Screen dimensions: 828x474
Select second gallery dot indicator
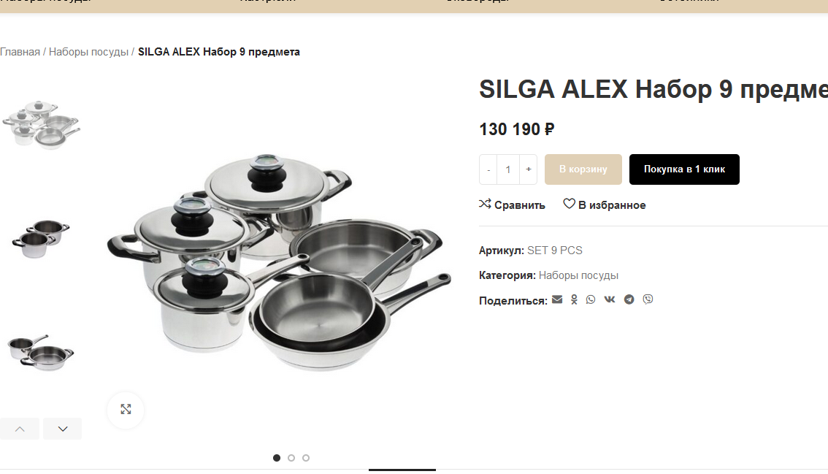[291, 458]
